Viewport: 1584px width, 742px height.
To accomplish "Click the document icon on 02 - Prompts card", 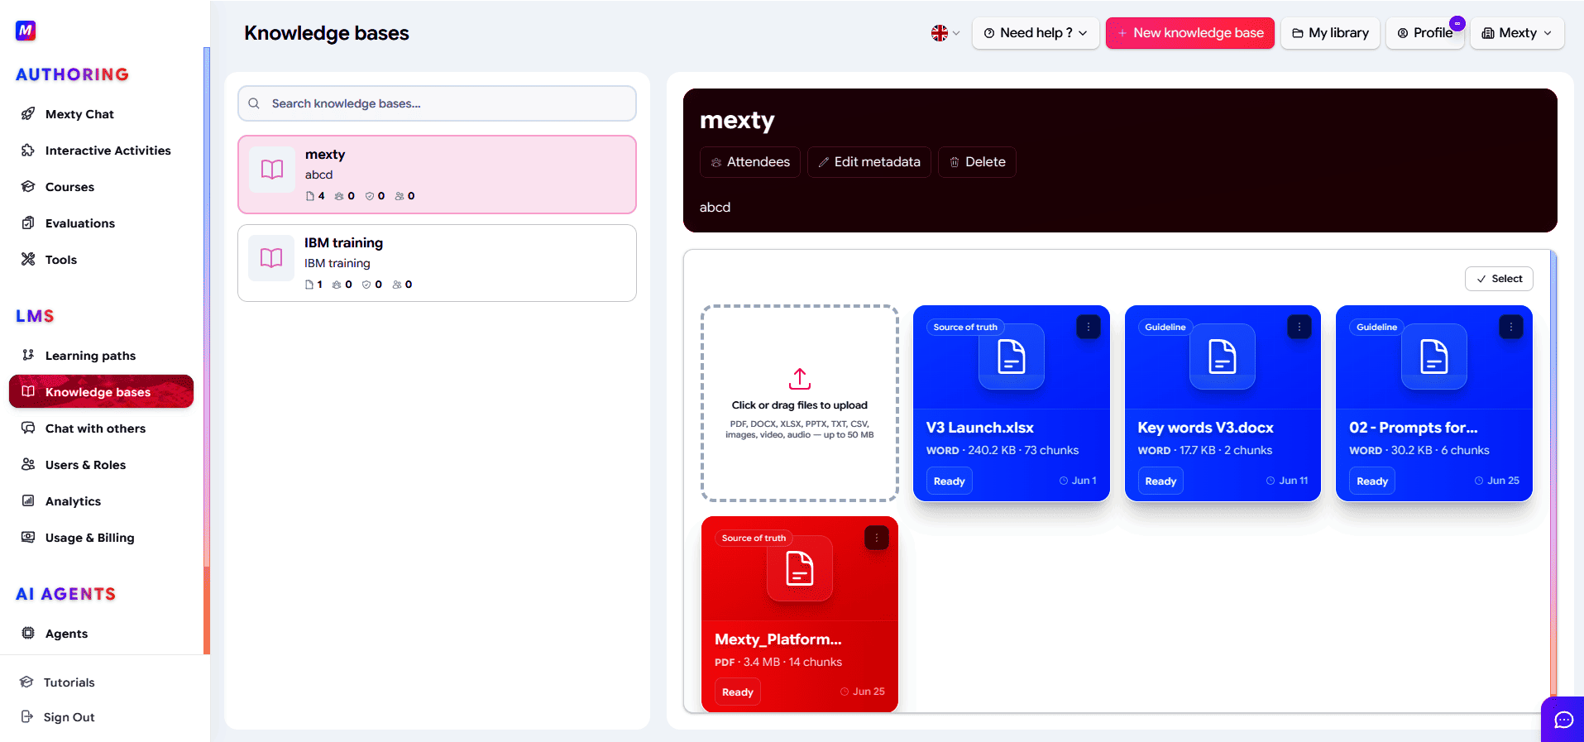I will [1433, 357].
